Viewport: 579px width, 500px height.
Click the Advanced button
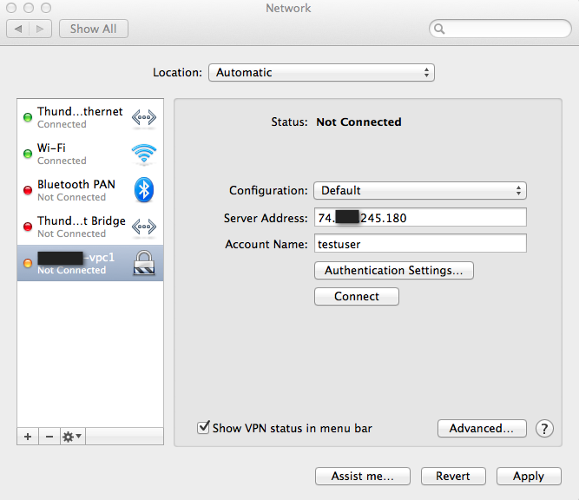(482, 428)
